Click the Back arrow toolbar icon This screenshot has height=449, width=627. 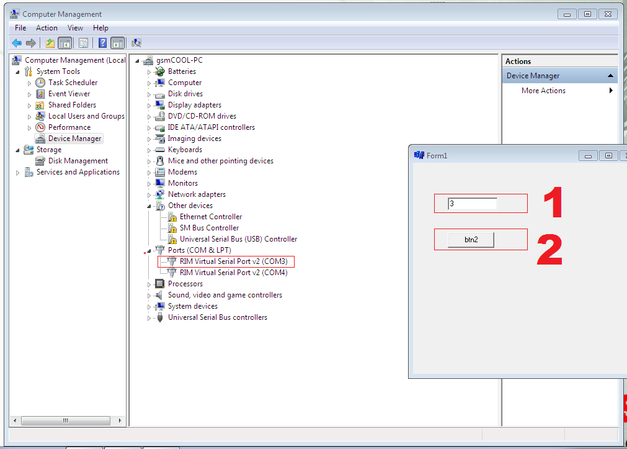point(17,43)
